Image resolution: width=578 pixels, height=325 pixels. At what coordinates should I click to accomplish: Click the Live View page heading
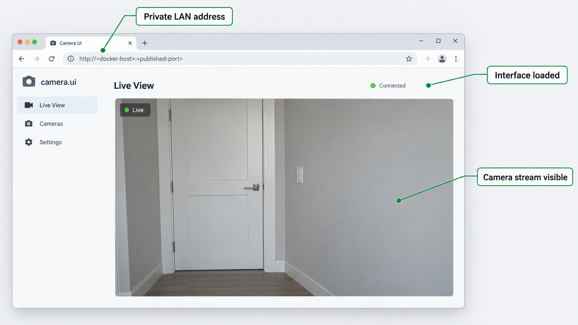click(134, 86)
